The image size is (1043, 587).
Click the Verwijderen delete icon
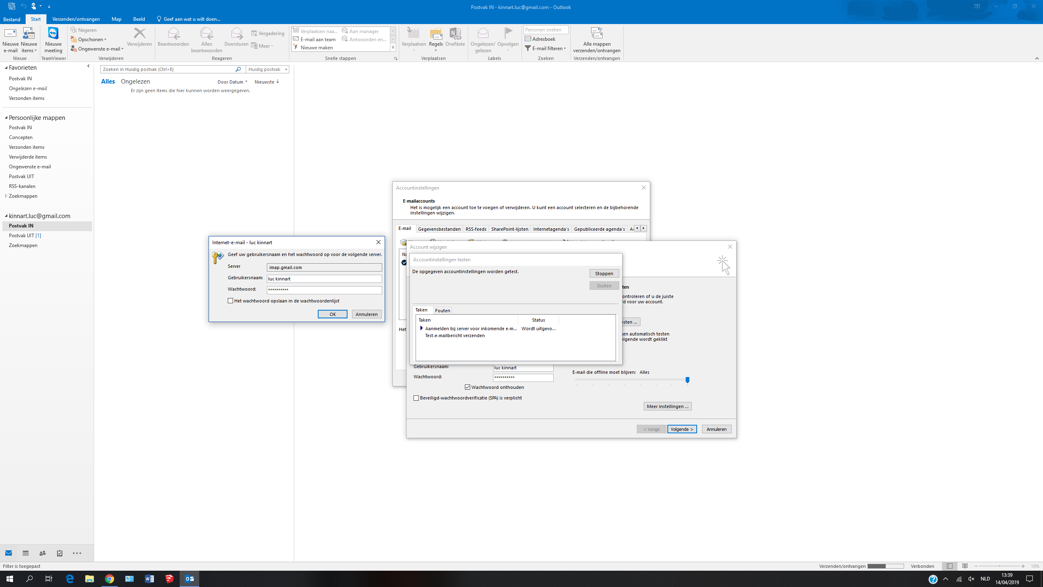(x=139, y=37)
